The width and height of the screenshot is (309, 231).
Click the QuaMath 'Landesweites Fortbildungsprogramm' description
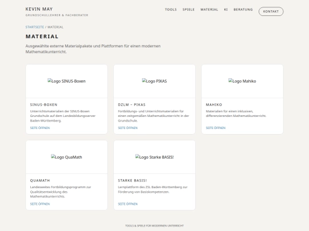click(61, 192)
